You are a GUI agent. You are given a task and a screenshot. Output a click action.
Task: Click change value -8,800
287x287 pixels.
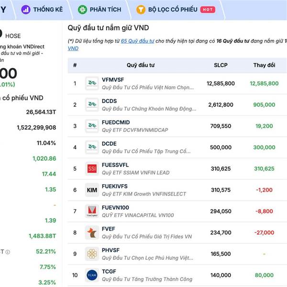click(264, 211)
